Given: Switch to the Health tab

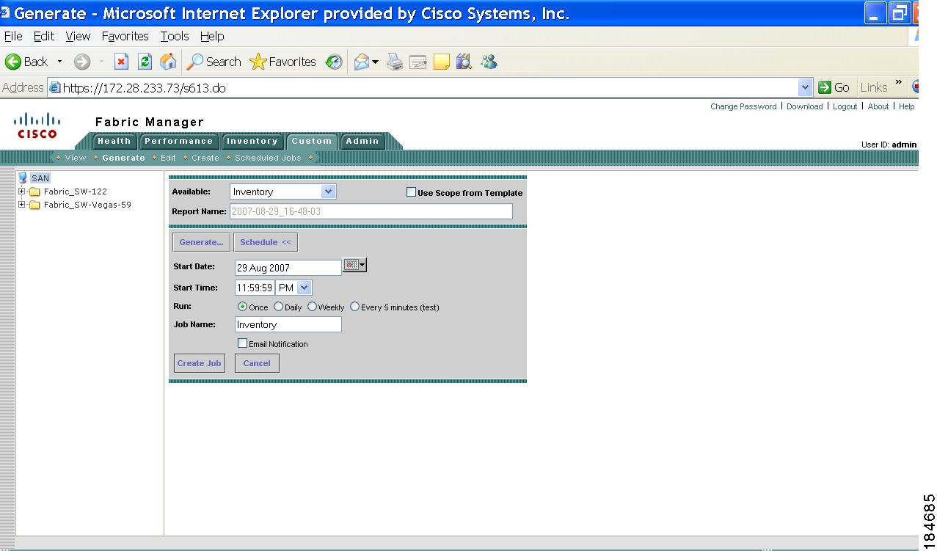Looking at the screenshot, I should point(114,142).
